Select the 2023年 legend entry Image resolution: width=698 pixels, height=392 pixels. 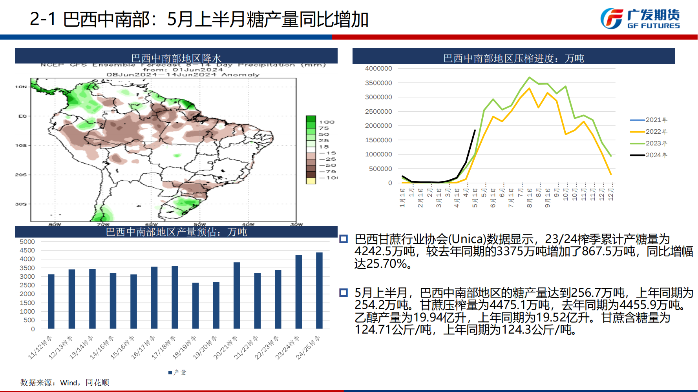[x=648, y=143]
